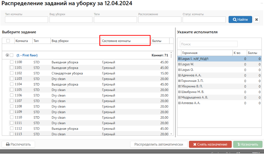
Task: Click the Найти search button
Action: (240, 19)
